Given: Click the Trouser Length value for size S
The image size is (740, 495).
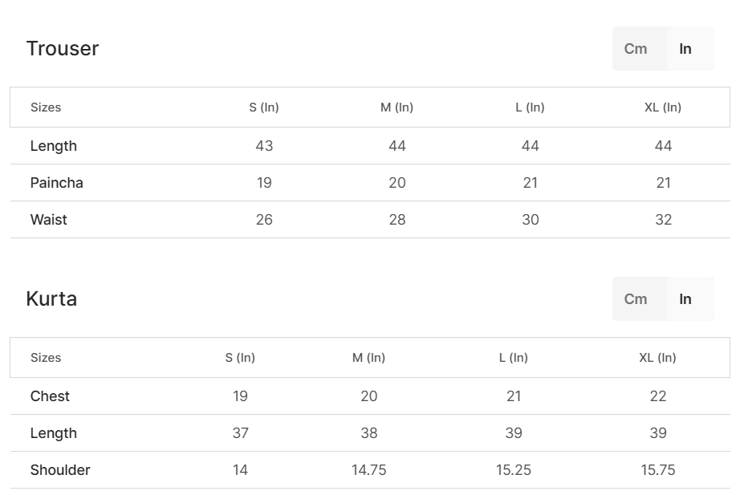Looking at the screenshot, I should [264, 146].
